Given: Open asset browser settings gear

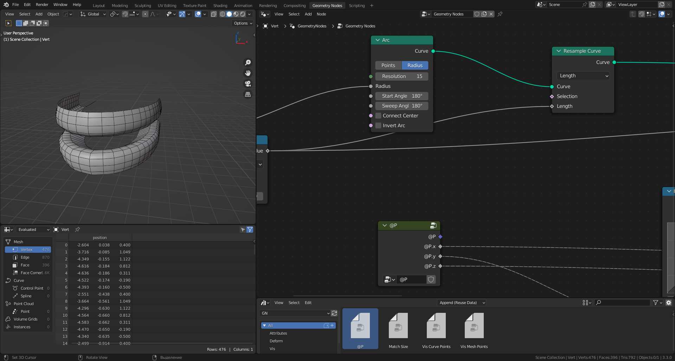Looking at the screenshot, I should pyautogui.click(x=669, y=303).
